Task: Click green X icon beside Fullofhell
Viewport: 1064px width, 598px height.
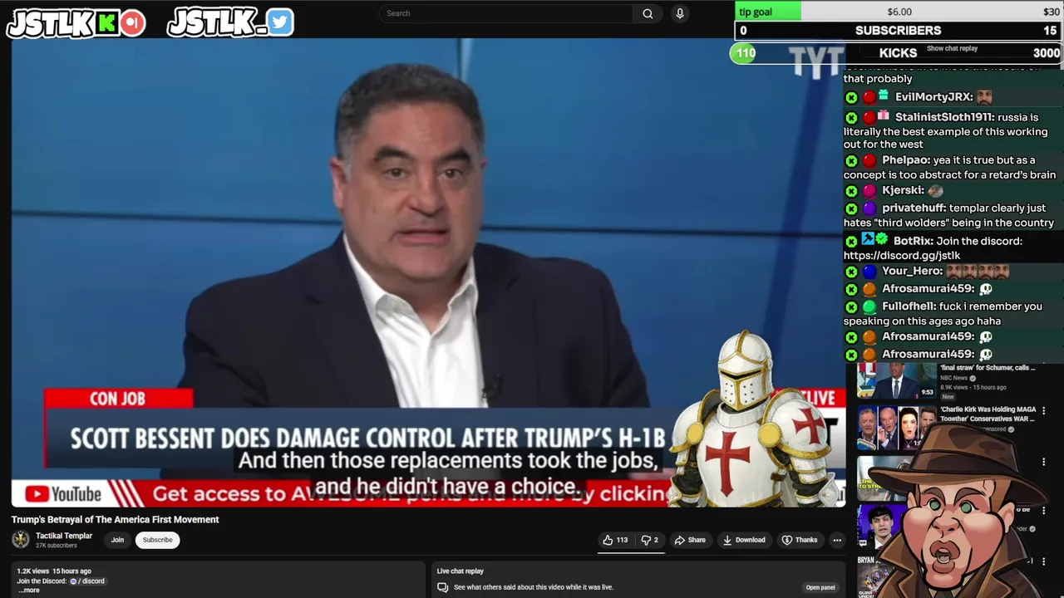Action: point(851,306)
